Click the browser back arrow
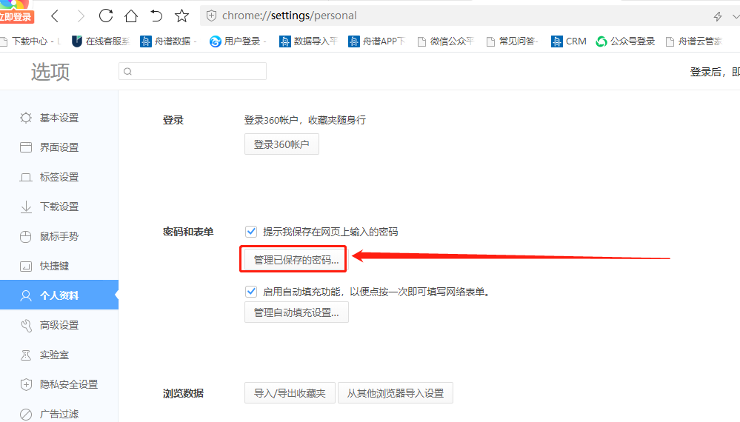This screenshot has height=422, width=740. coord(55,16)
